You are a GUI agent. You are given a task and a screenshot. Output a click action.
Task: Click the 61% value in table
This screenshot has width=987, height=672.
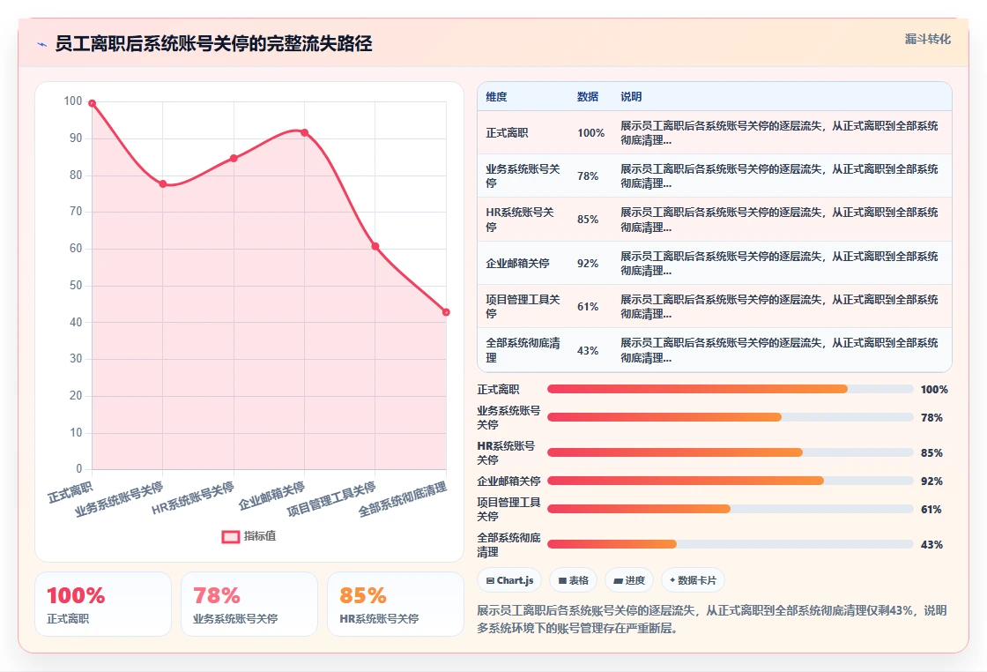tap(587, 307)
